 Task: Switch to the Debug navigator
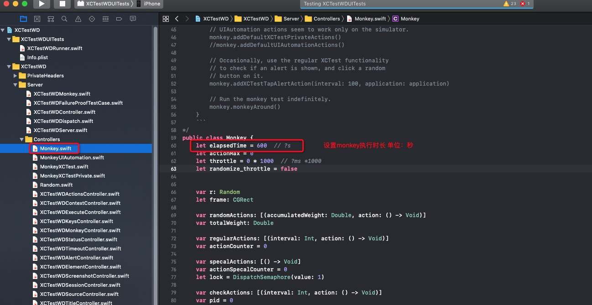(x=105, y=19)
